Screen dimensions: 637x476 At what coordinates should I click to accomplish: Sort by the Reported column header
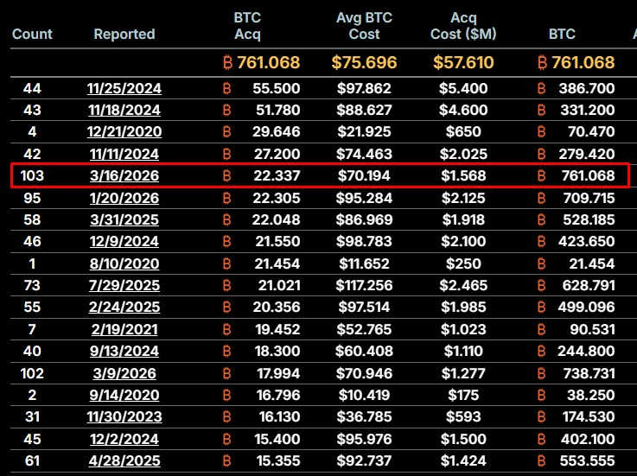click(124, 34)
